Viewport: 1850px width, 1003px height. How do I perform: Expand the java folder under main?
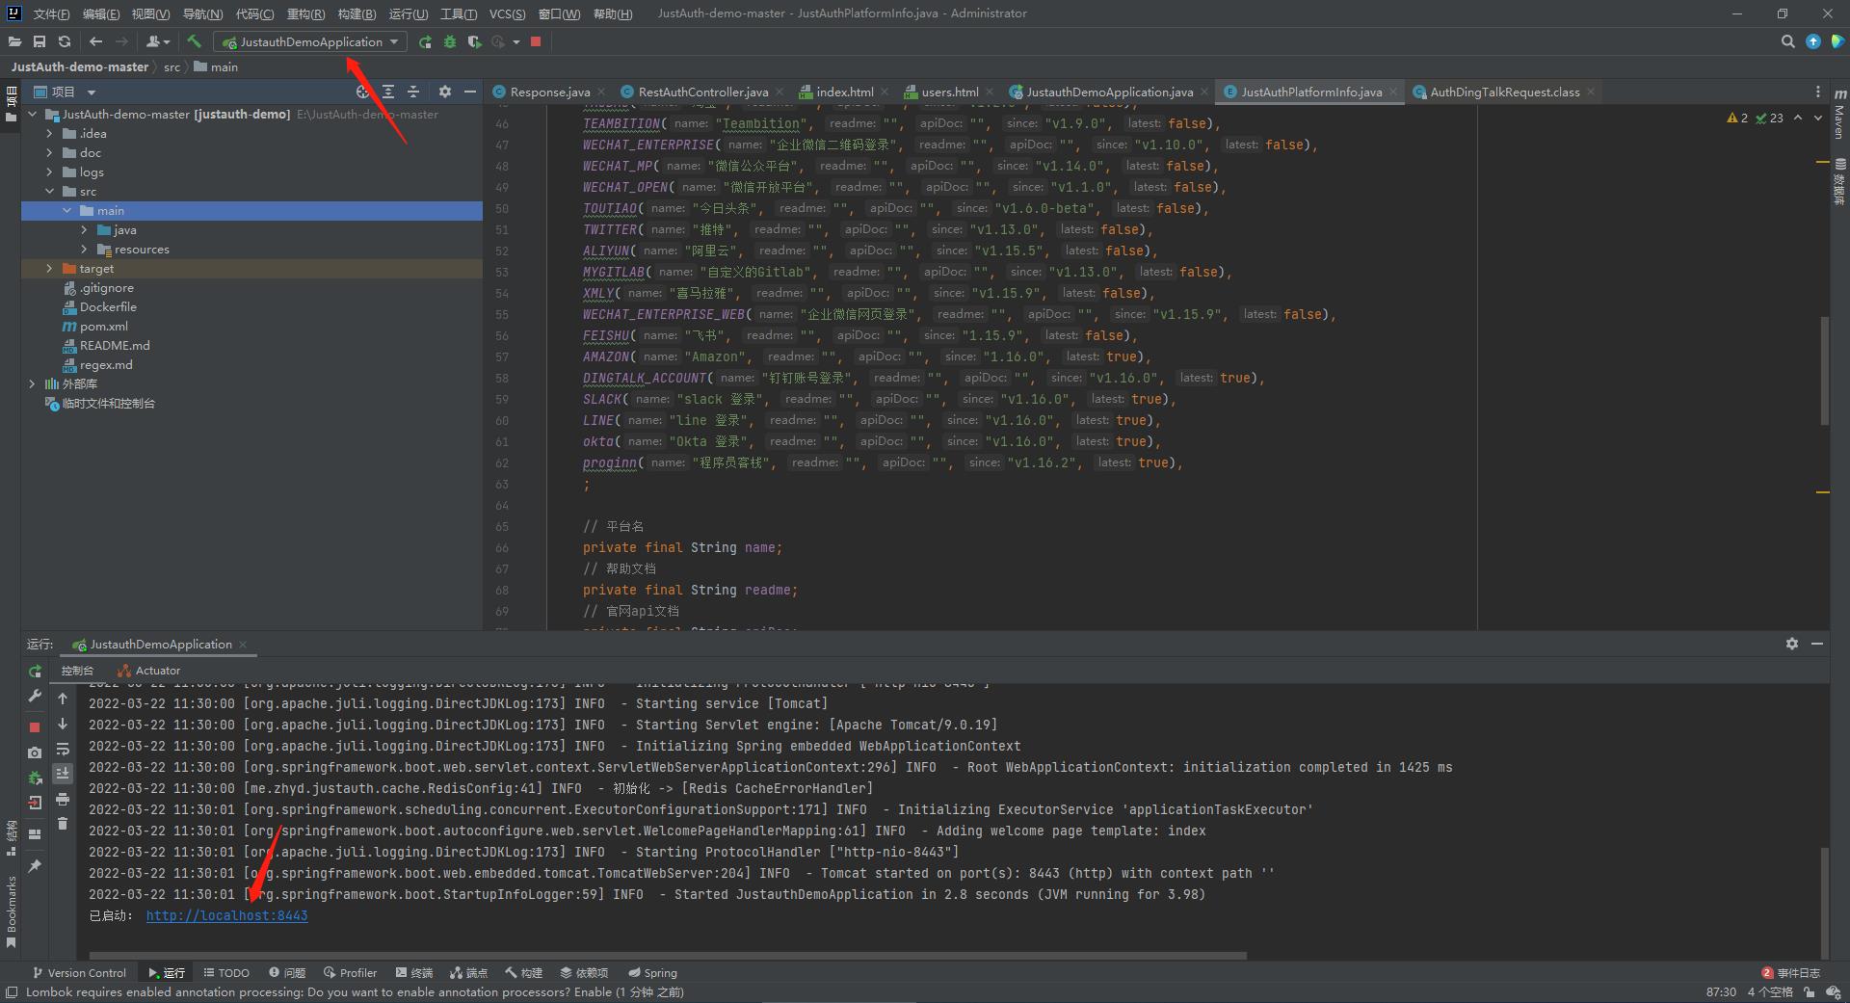click(85, 230)
